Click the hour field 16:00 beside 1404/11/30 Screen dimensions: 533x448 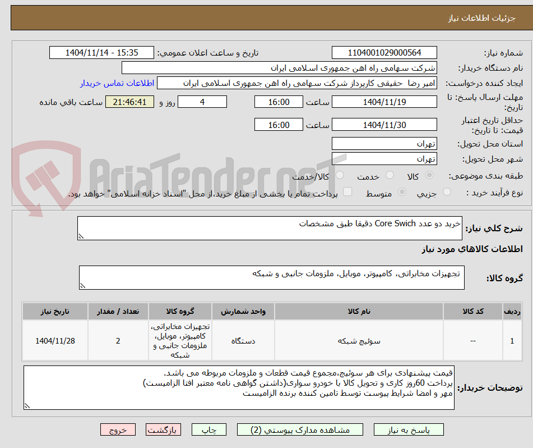(279, 125)
